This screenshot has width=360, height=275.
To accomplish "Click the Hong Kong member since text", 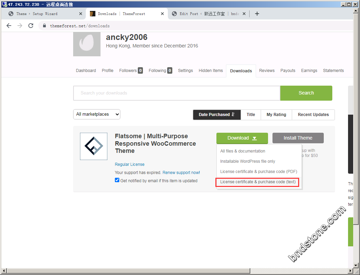I will point(152,46).
